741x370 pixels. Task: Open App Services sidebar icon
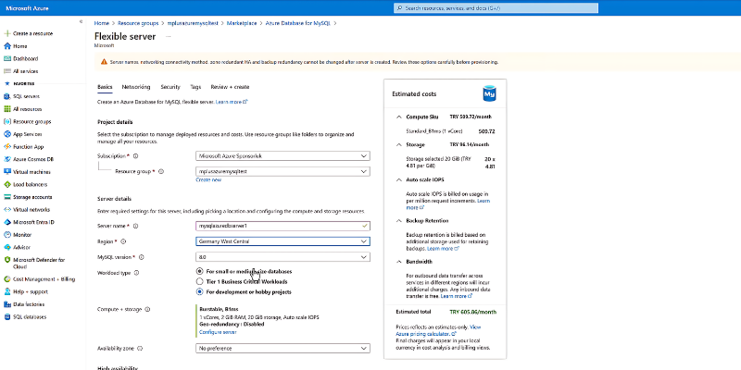[7, 134]
